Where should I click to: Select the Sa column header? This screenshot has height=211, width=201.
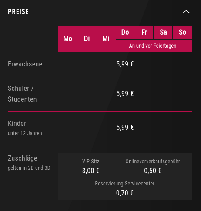click(163, 32)
